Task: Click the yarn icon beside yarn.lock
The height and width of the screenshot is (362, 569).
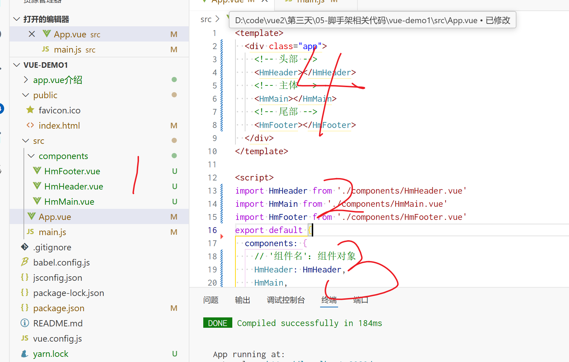Action: (x=25, y=353)
